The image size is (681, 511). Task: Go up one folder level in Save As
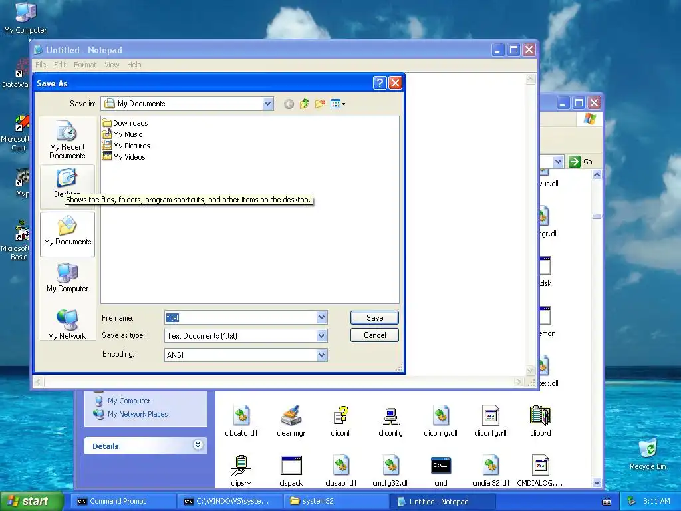(x=305, y=104)
